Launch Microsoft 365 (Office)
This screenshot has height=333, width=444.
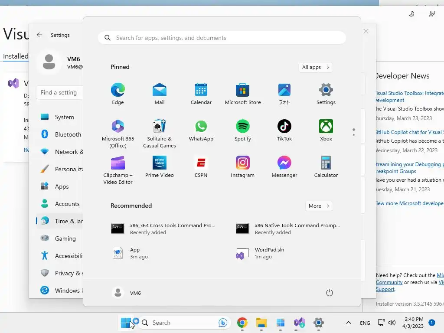point(118,134)
